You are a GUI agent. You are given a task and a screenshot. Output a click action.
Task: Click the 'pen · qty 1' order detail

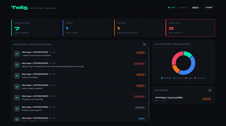[x=161, y=101]
